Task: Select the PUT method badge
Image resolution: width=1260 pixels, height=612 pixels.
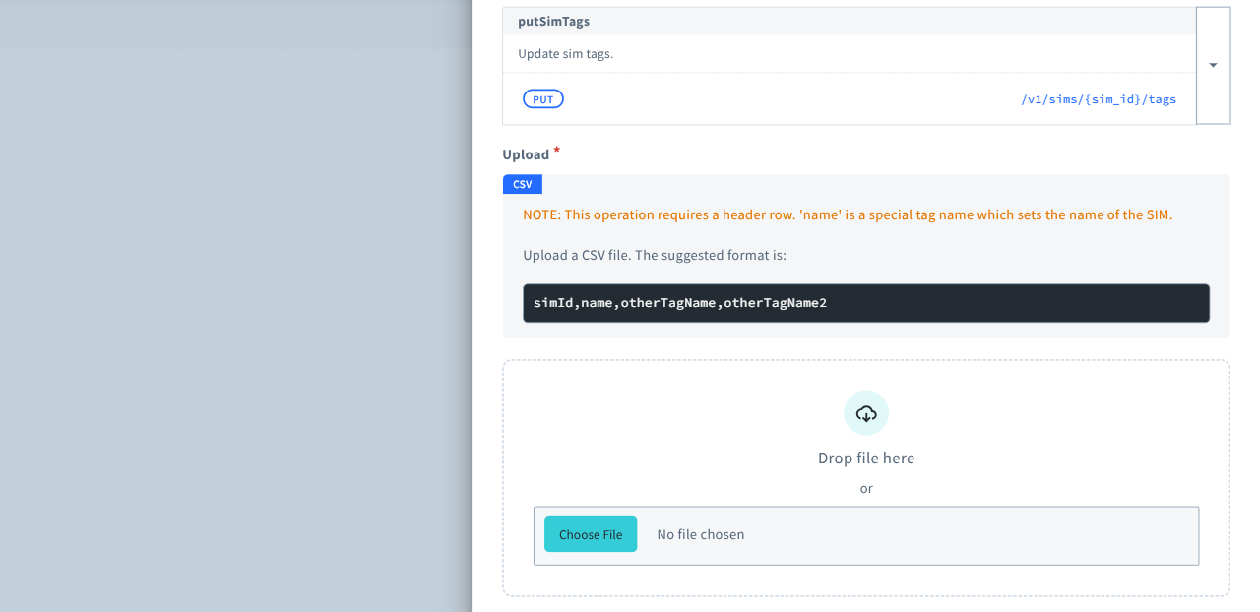Action: tap(542, 98)
